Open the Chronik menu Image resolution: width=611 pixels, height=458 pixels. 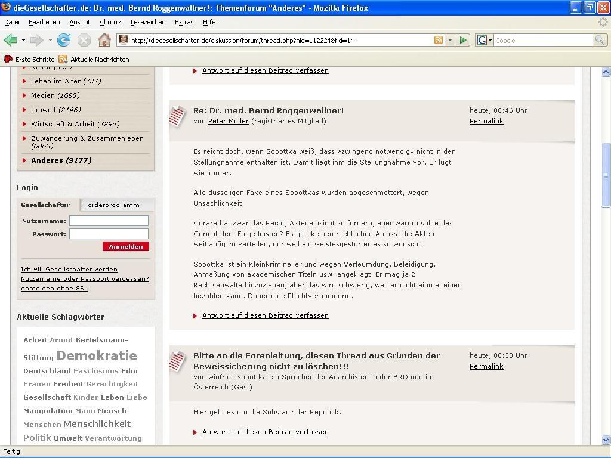[x=110, y=22]
